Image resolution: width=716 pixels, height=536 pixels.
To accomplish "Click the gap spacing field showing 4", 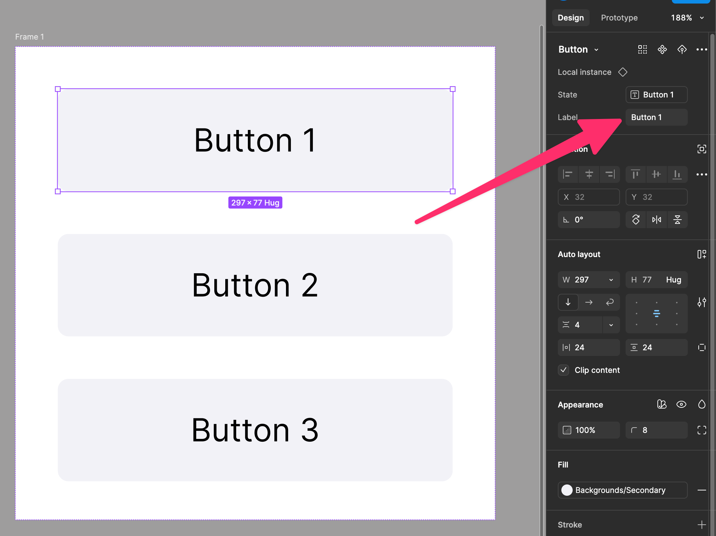I will pos(580,325).
